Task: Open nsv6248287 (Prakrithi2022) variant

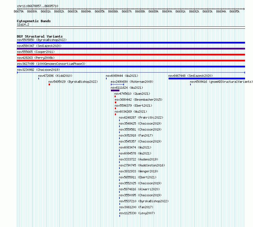Action: [141, 117]
